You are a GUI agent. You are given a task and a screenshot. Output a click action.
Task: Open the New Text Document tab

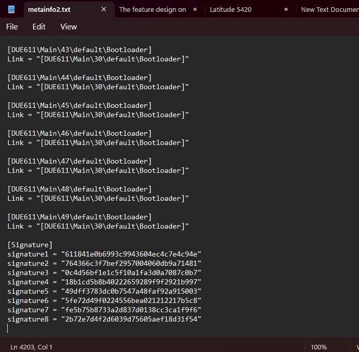pyautogui.click(x=328, y=9)
